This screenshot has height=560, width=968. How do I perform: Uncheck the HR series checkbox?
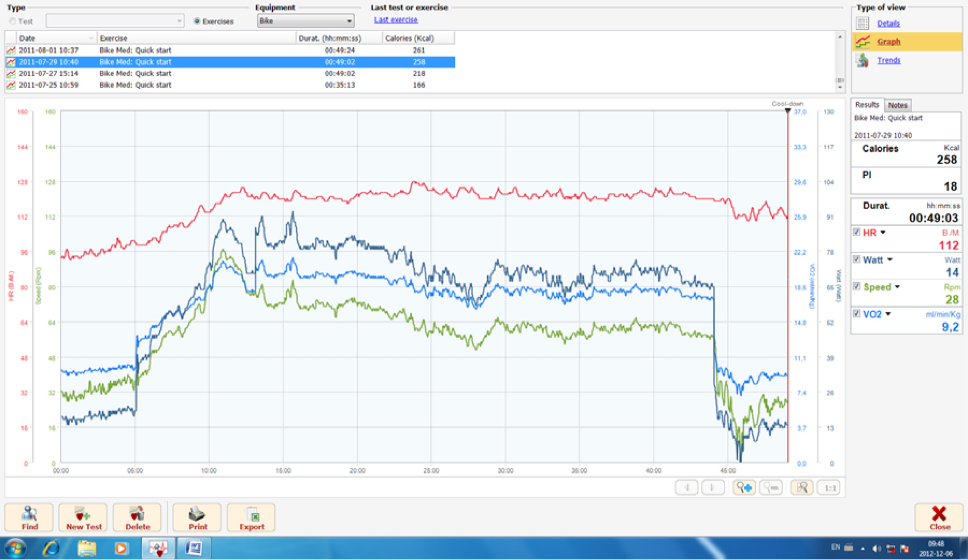click(857, 232)
